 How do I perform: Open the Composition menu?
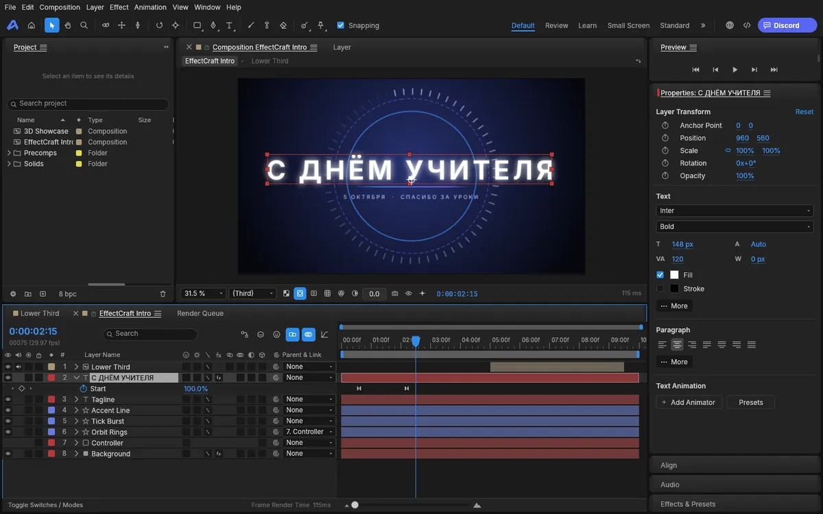point(60,7)
